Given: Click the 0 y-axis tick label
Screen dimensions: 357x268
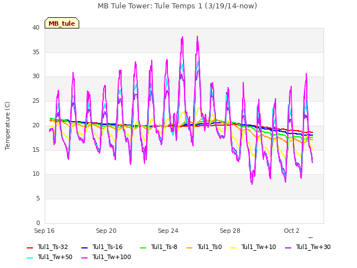Looking at the screenshot, I should (38, 223).
